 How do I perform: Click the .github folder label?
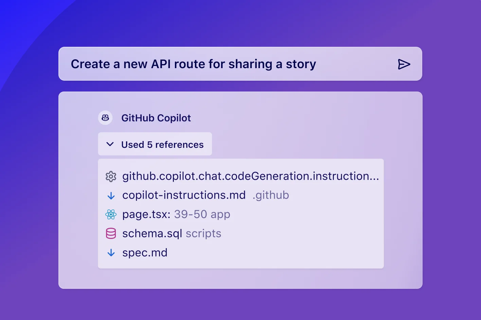(x=271, y=195)
